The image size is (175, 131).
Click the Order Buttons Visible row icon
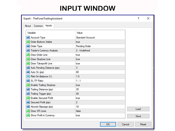(28, 42)
